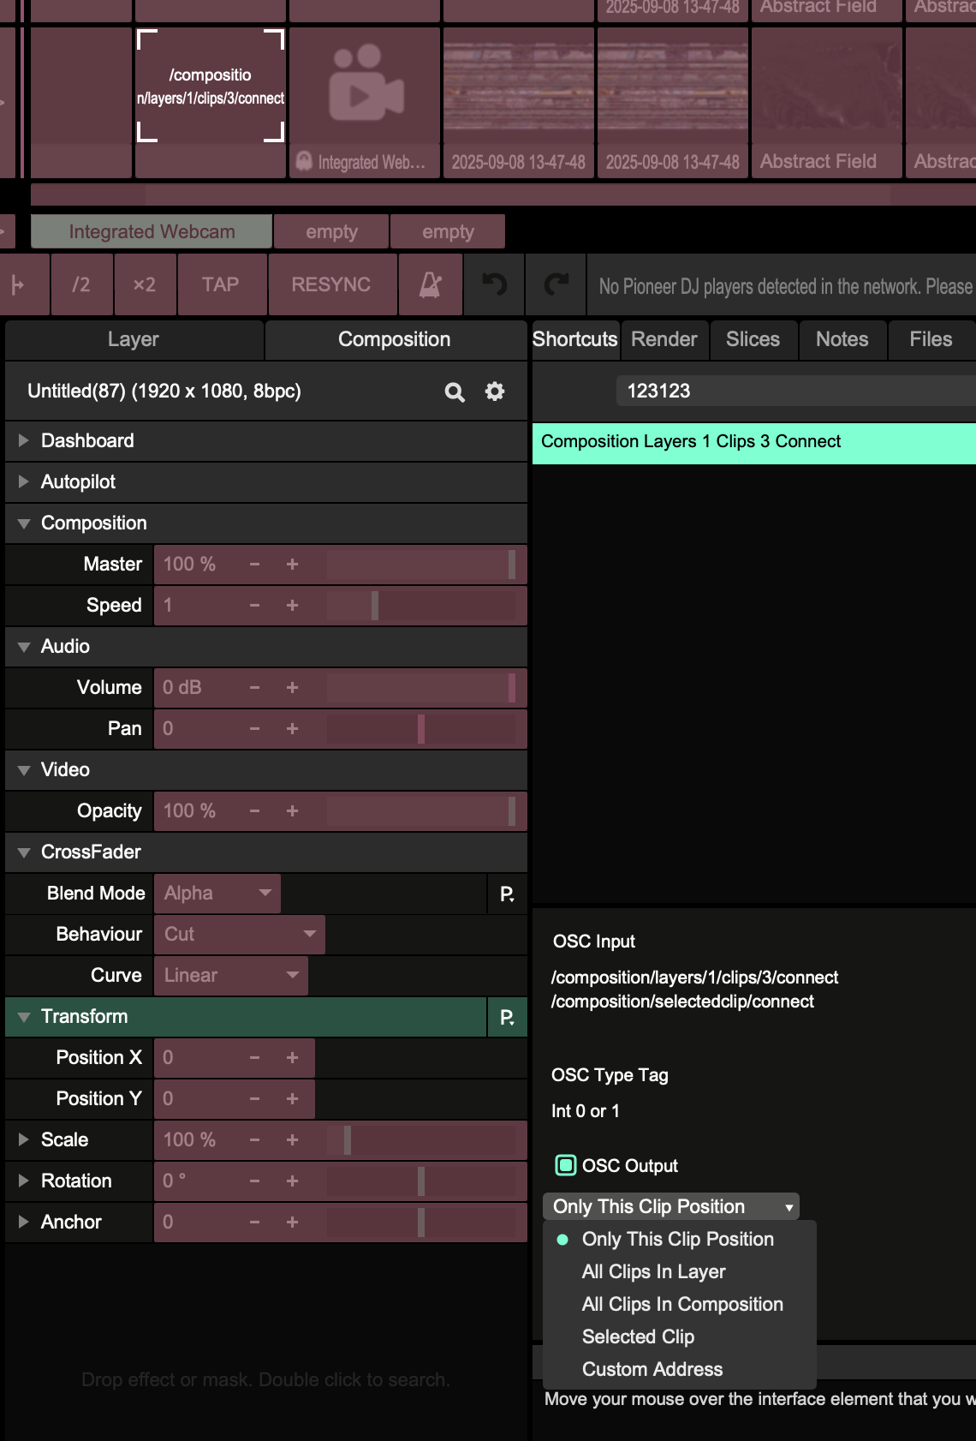Open composition search magnifier icon
The image size is (976, 1441).
[455, 392]
